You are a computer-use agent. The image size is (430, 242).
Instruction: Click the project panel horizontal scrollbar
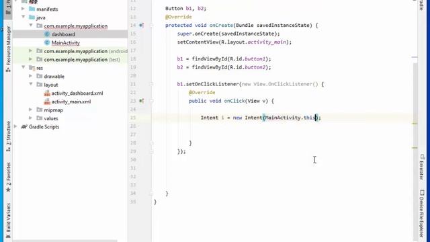(x=65, y=241)
